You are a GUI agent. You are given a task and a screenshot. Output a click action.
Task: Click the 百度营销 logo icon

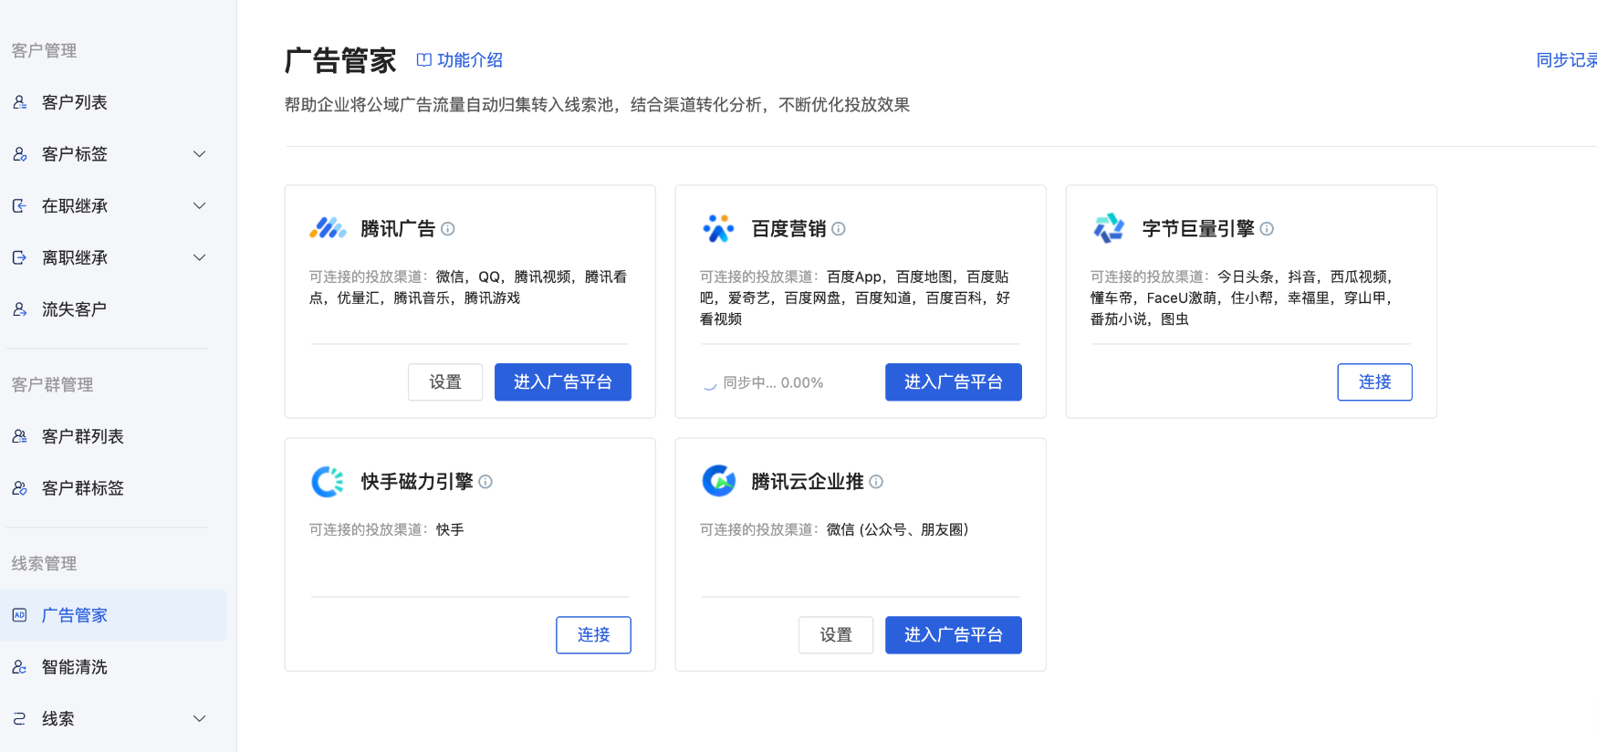pyautogui.click(x=718, y=228)
